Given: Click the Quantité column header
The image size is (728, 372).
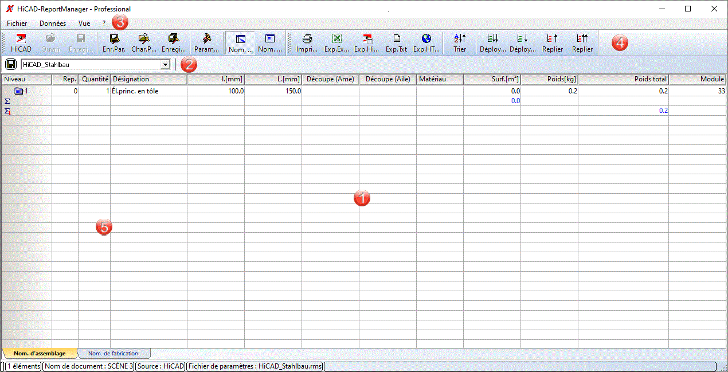Looking at the screenshot, I should tap(95, 79).
